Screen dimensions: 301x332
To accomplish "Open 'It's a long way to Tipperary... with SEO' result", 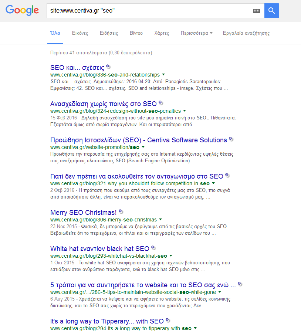I will pos(107,321).
